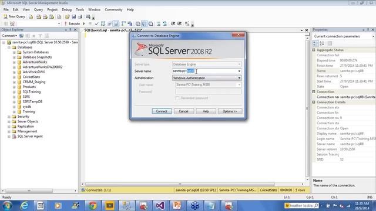The width and height of the screenshot is (376, 211).
Task: Save the current query with the disk icon
Action: 73,16
